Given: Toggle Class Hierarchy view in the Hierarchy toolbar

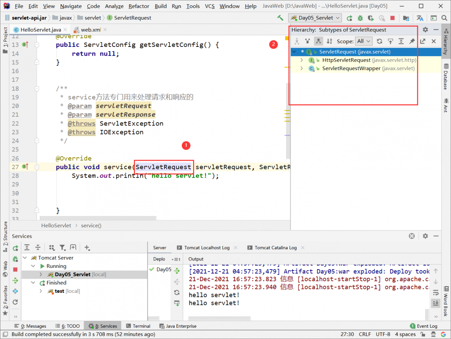Looking at the screenshot, I should click(297, 41).
